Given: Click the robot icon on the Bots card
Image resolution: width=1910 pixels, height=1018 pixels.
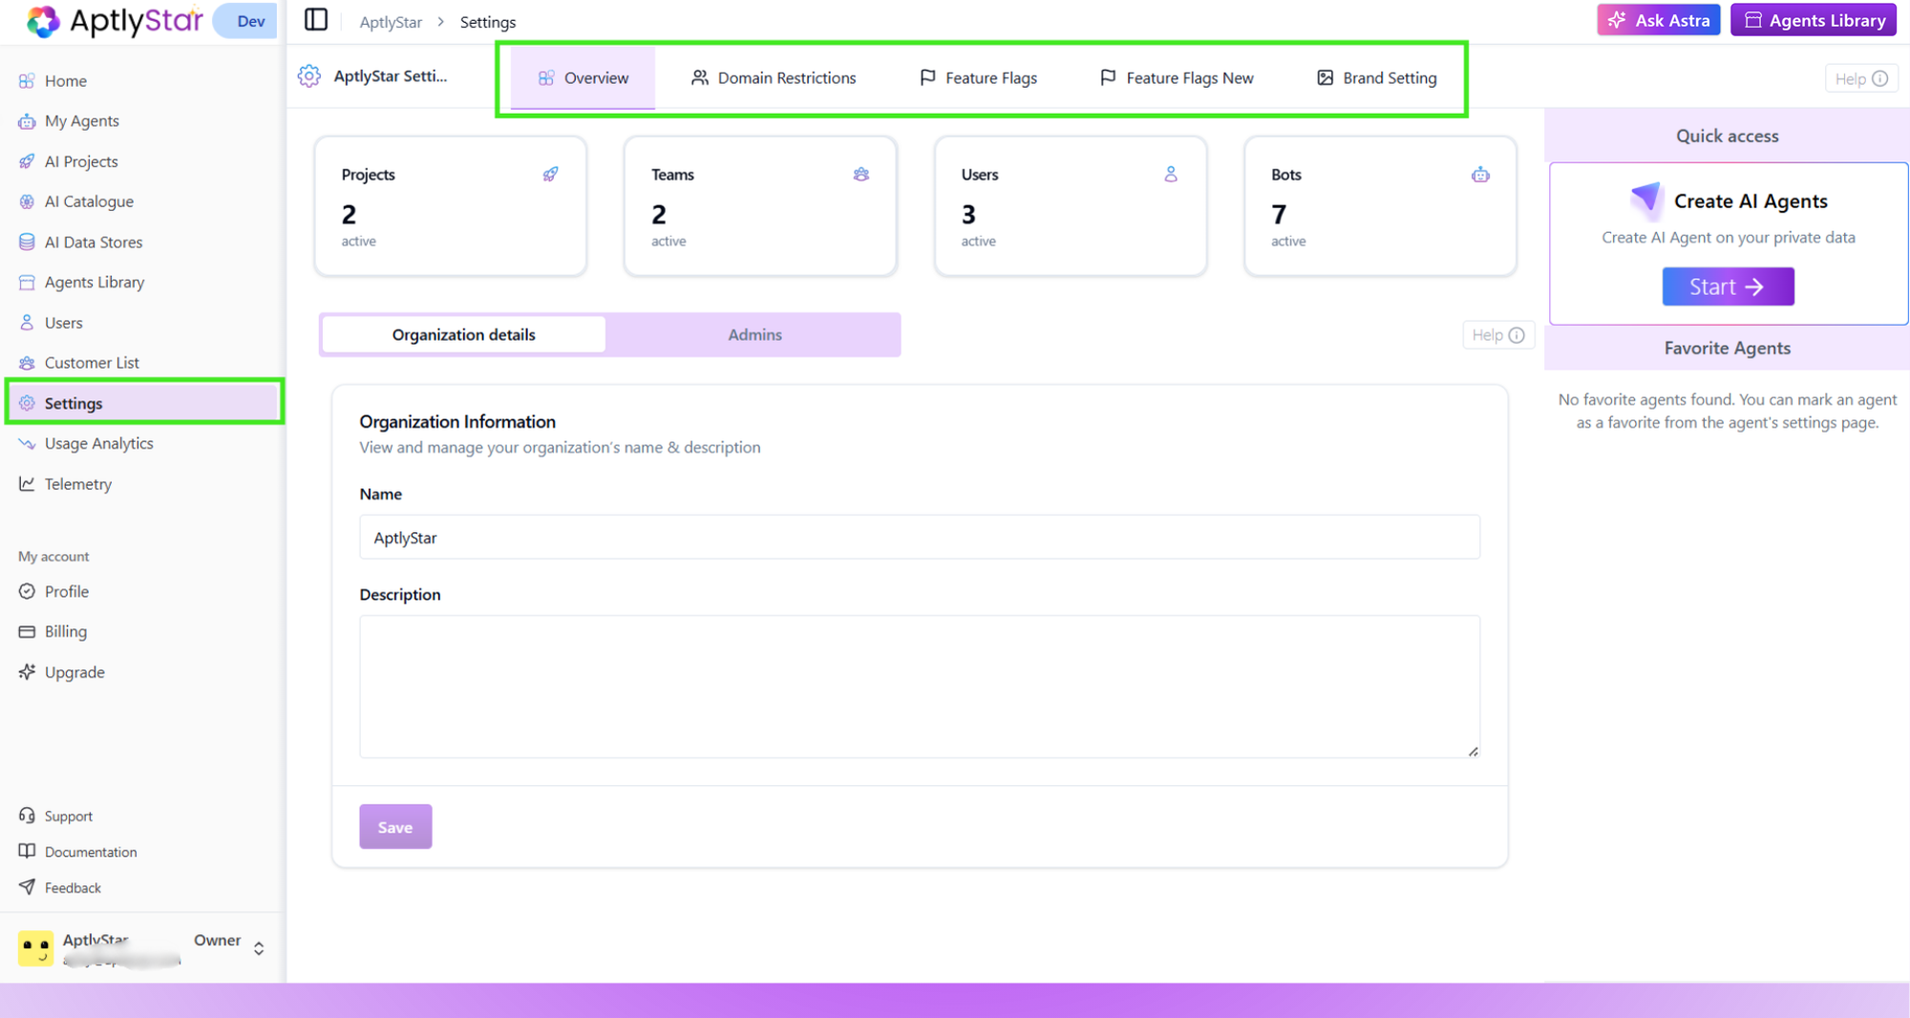Looking at the screenshot, I should tap(1480, 174).
